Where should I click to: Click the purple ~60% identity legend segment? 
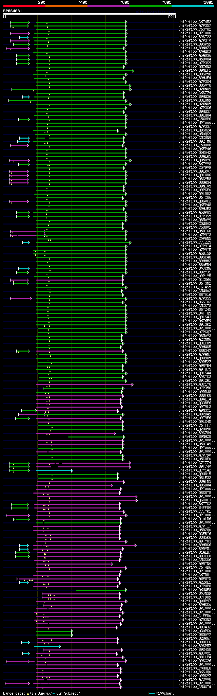tap(108, 6)
